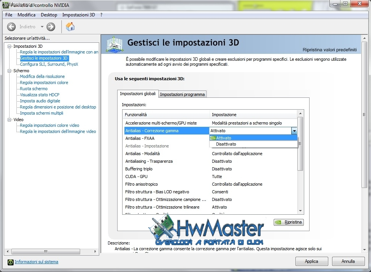Click the Applica button
This screenshot has width=371, height=272.
point(311,261)
